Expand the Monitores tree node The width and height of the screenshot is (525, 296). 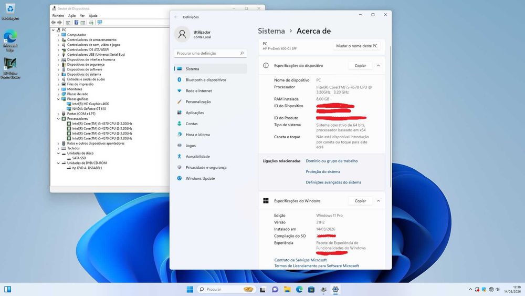(58, 89)
